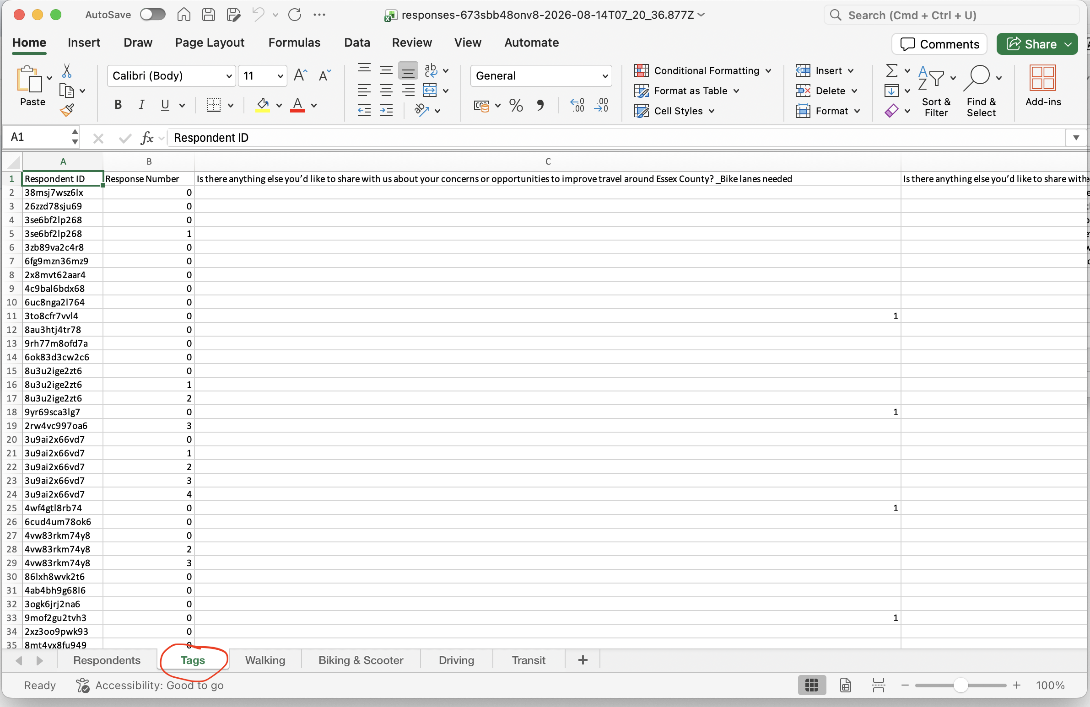Screen dimensions: 1090x707
Task: Zoom out with the minus button
Action: pyautogui.click(x=905, y=685)
